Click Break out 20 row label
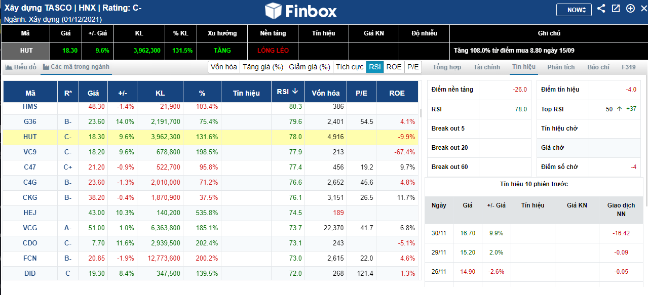Screen dimensions: 648x295 [449, 148]
